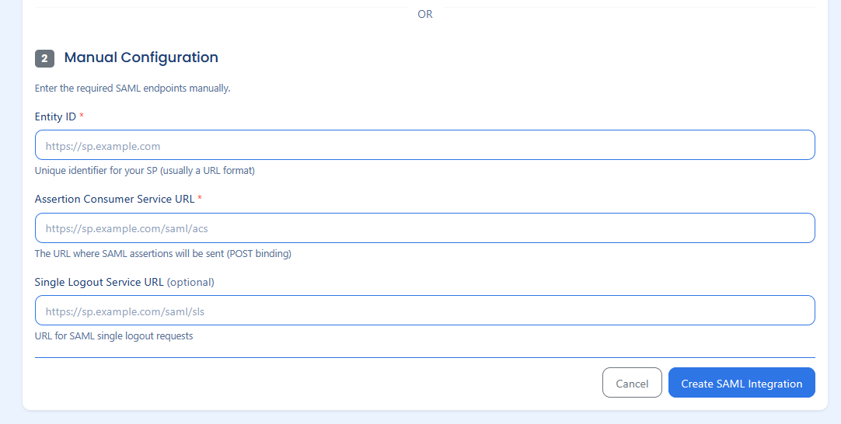The image size is (841, 424).
Task: Click the divider line above Cancel button
Action: tap(425, 357)
